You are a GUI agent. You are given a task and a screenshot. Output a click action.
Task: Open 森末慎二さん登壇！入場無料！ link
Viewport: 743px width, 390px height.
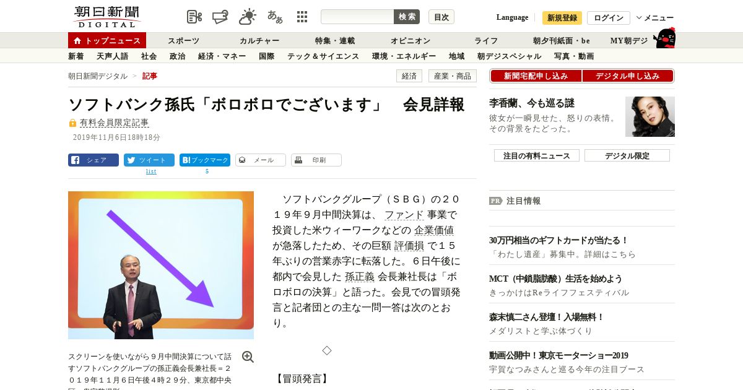pyautogui.click(x=546, y=318)
